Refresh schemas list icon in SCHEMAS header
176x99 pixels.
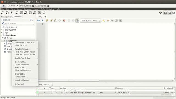(31, 20)
